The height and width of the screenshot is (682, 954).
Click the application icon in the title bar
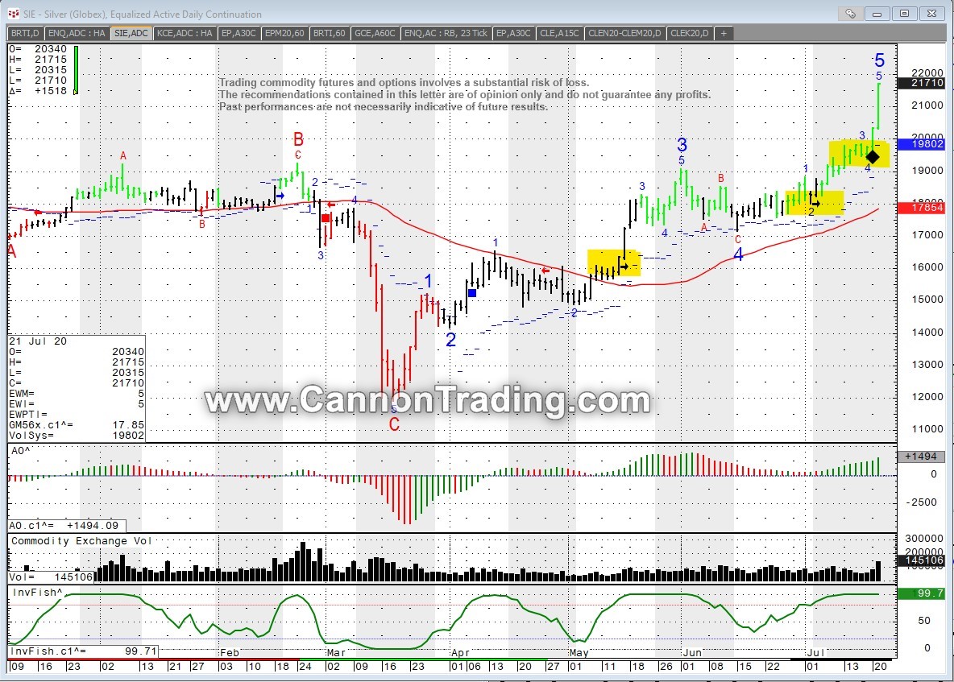point(13,14)
